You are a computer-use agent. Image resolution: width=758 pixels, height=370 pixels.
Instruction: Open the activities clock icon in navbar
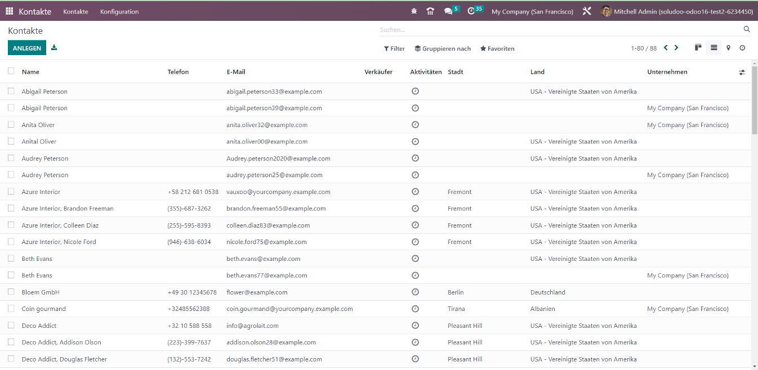click(471, 11)
